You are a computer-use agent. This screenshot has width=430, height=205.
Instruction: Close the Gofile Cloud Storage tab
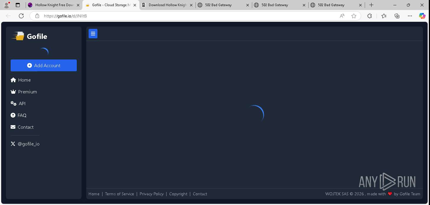pos(135,5)
